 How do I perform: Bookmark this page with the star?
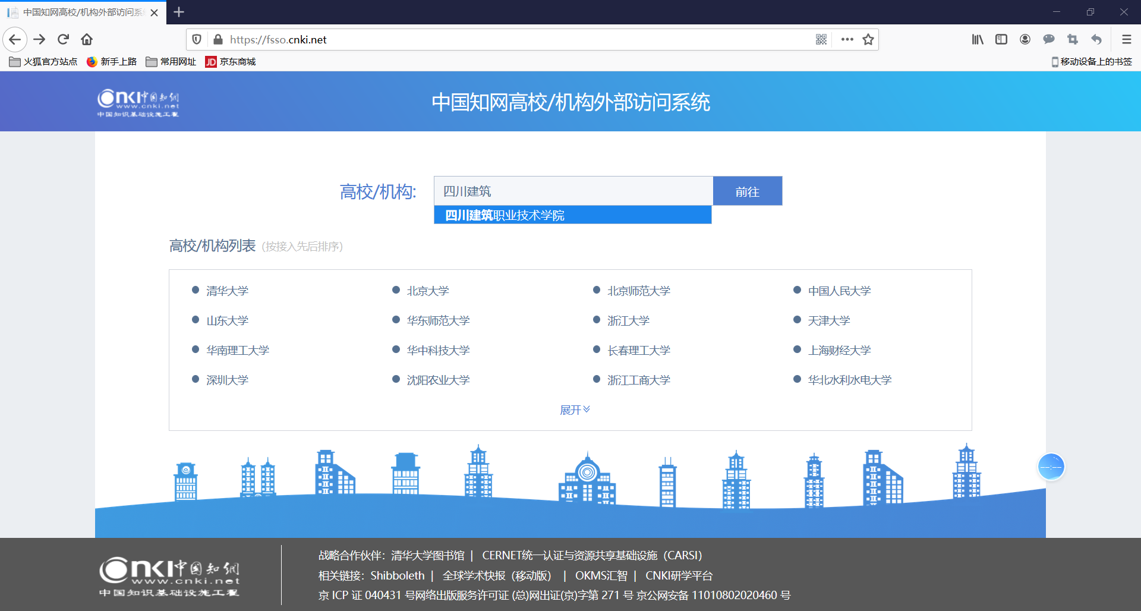click(868, 39)
